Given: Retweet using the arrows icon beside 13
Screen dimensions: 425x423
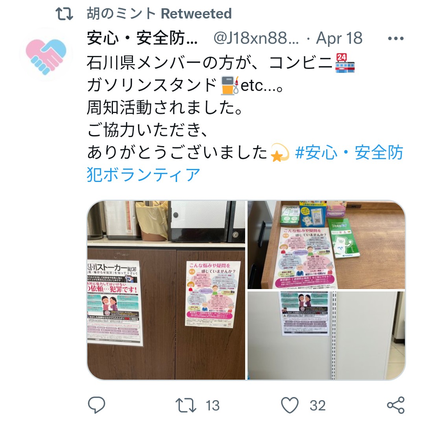Looking at the screenshot, I should click(x=186, y=405).
